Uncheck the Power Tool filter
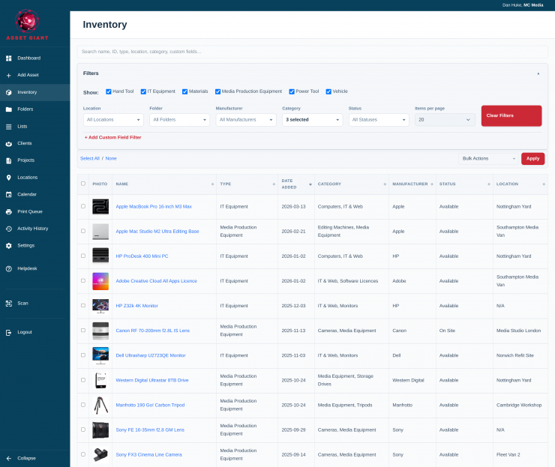Image resolution: width=555 pixels, height=467 pixels. tap(292, 91)
